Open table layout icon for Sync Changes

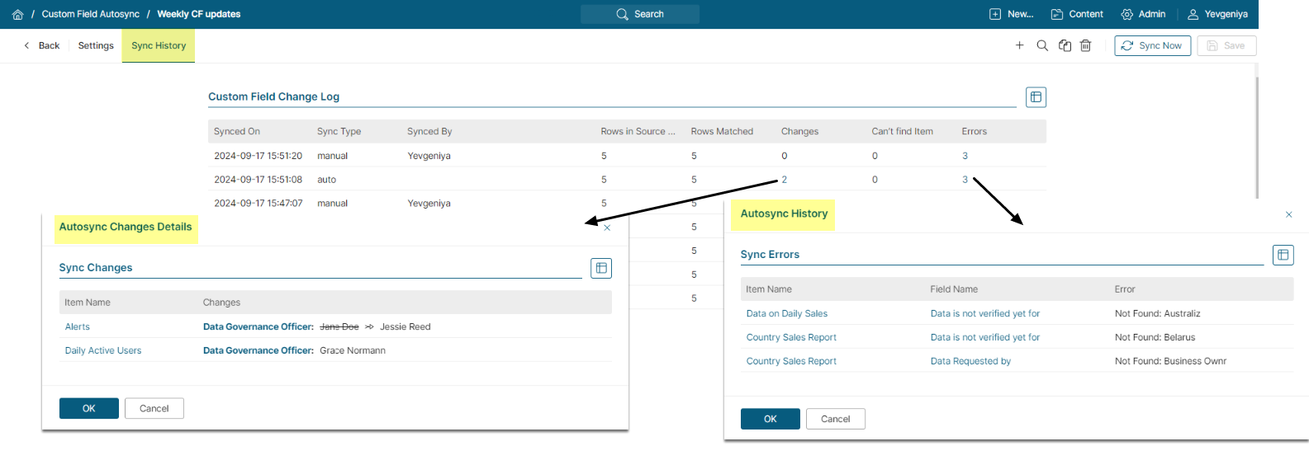coord(601,268)
